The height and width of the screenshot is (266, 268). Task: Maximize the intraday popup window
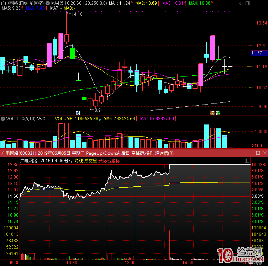click(x=258, y=153)
